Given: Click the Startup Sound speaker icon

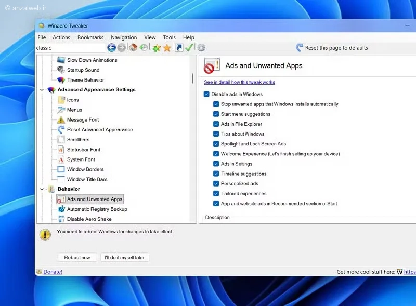Looking at the screenshot, I should tap(61, 70).
